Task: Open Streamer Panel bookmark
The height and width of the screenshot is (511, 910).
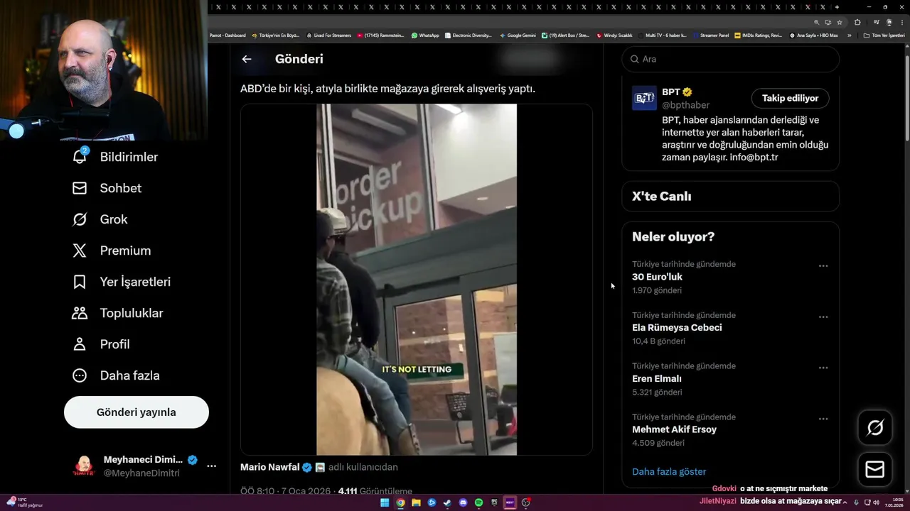Action: tap(711, 35)
